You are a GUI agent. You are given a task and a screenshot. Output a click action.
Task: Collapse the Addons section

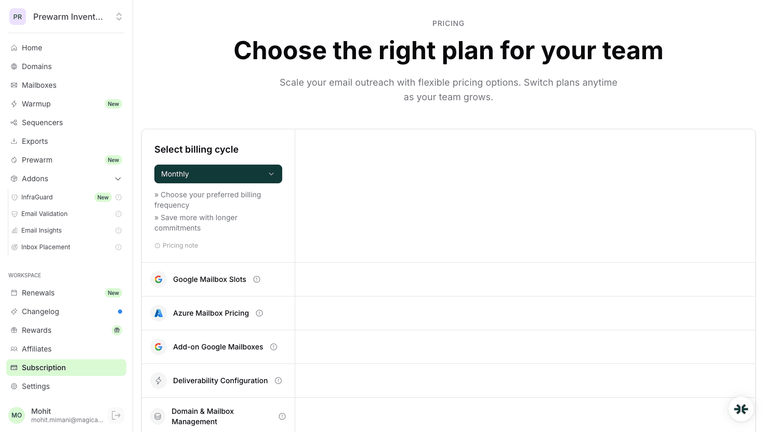(x=118, y=179)
